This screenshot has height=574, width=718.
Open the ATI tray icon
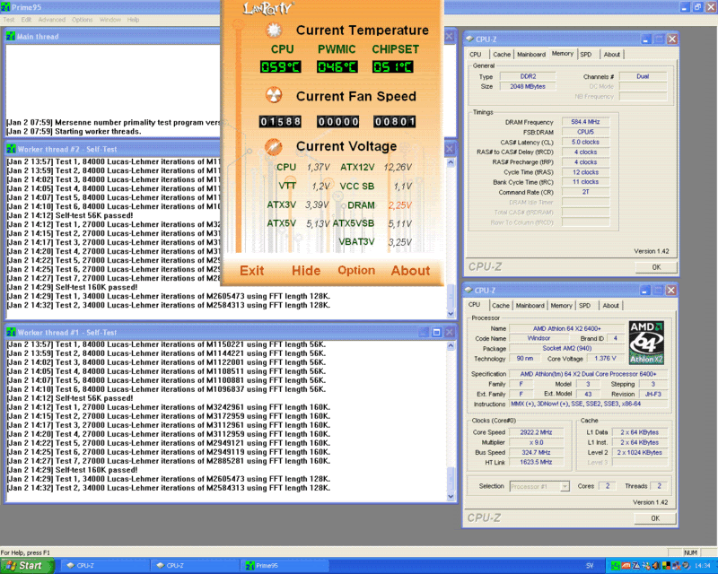point(626,566)
